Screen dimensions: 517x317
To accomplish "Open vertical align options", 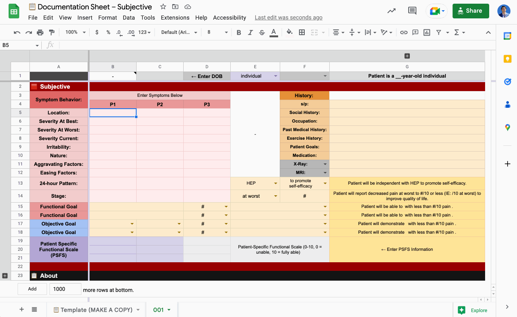I will 354,32.
